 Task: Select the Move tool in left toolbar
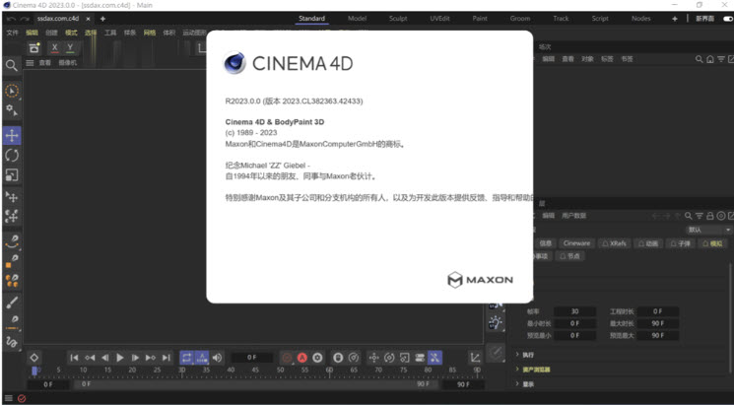click(x=12, y=135)
